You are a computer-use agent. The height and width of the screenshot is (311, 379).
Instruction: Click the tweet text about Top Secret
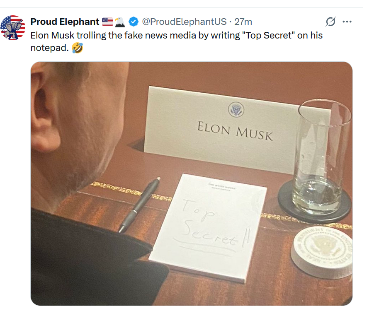coord(177,41)
